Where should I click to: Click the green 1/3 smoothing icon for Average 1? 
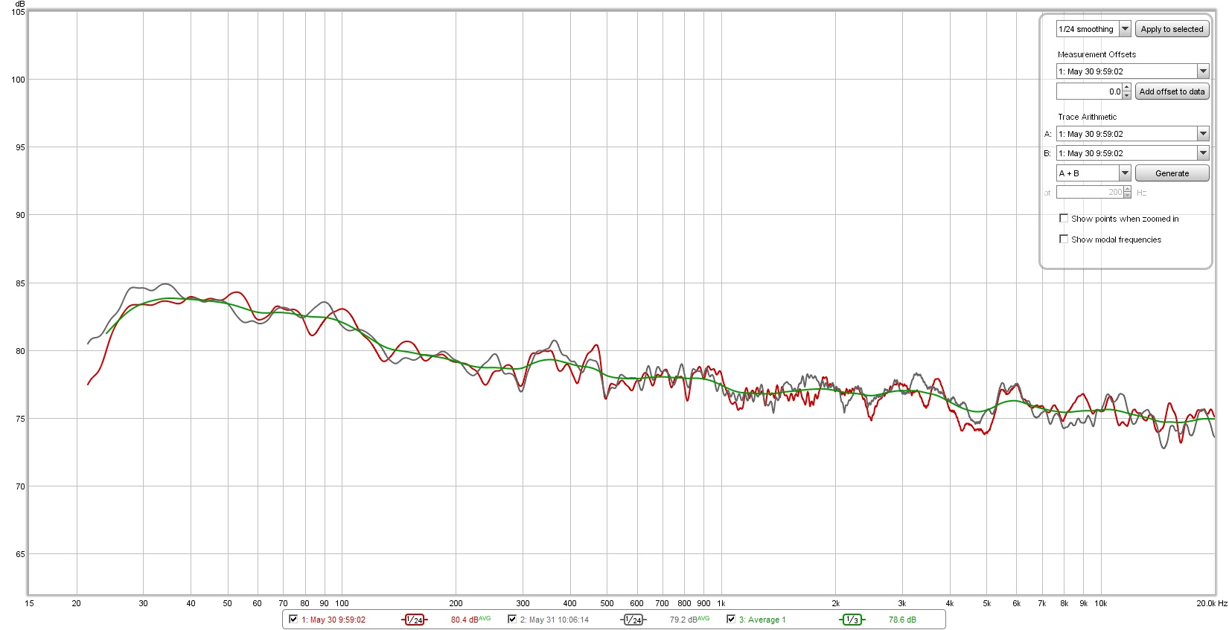852,620
